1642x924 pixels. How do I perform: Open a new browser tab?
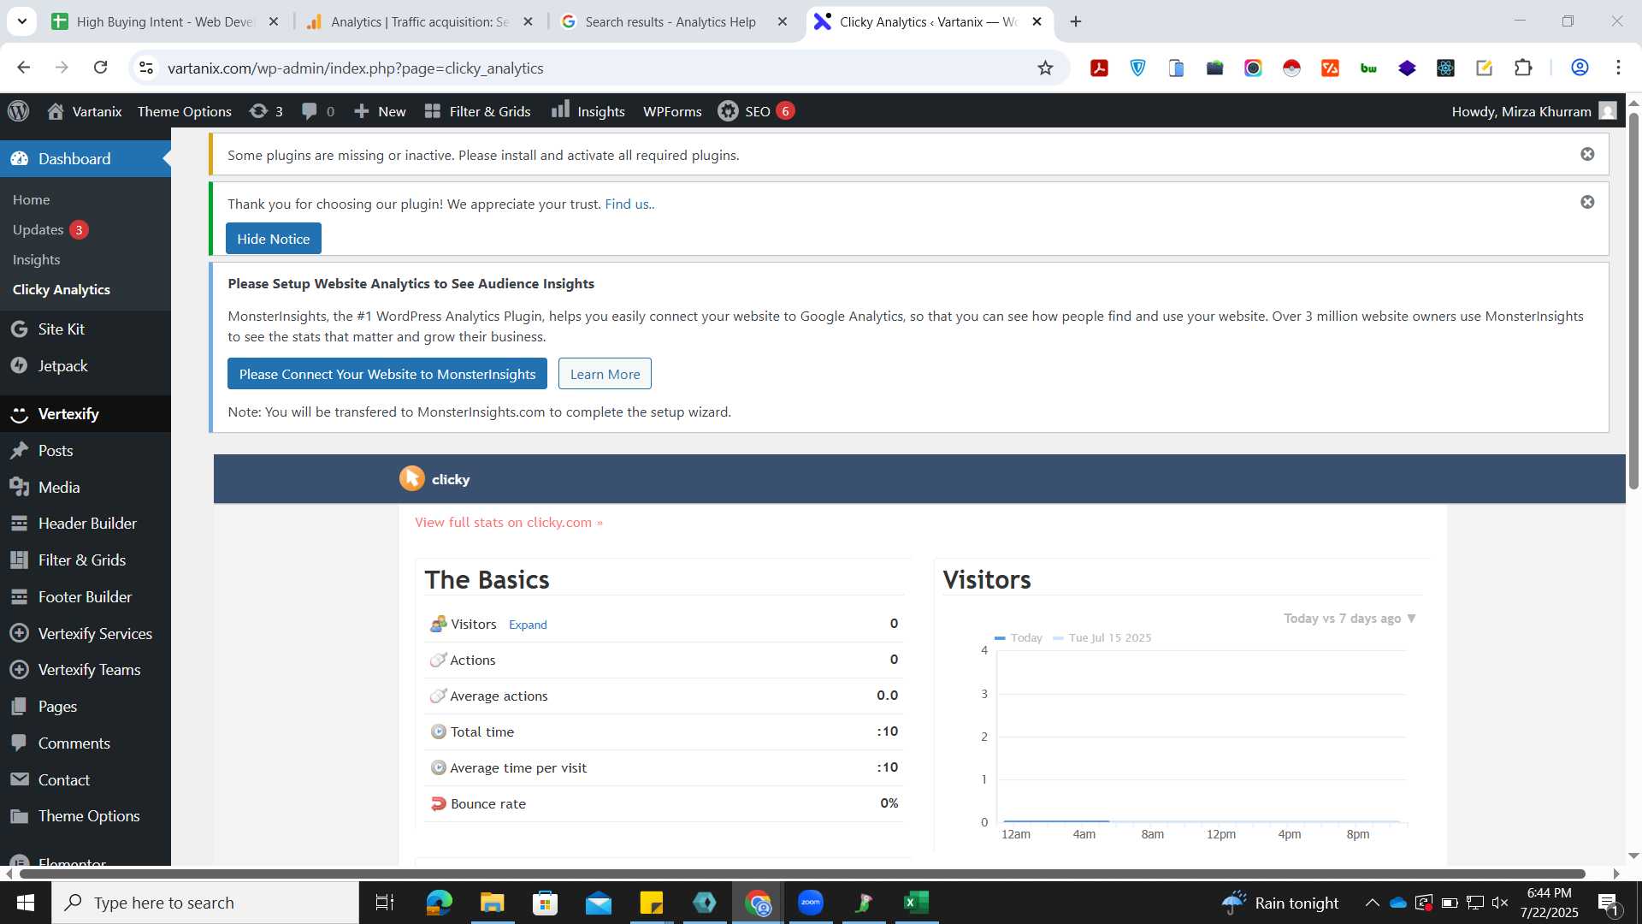click(1076, 21)
